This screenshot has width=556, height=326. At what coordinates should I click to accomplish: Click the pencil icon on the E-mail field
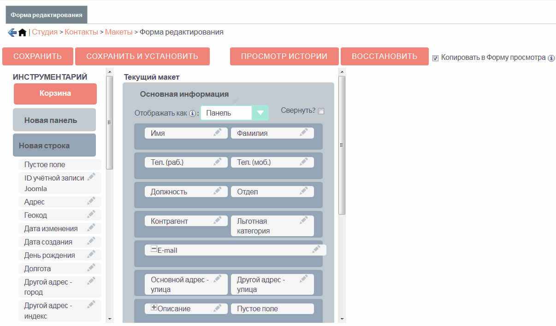click(316, 249)
